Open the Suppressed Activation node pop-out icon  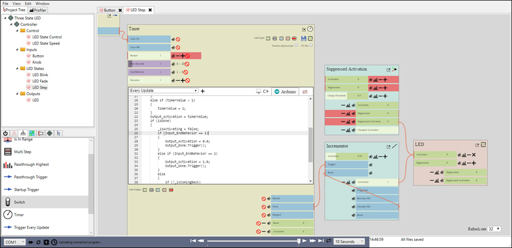click(x=388, y=70)
